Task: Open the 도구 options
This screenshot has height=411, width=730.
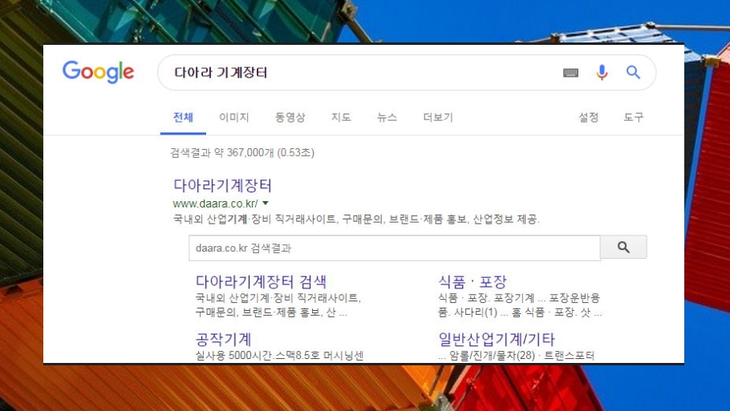Action: click(633, 117)
